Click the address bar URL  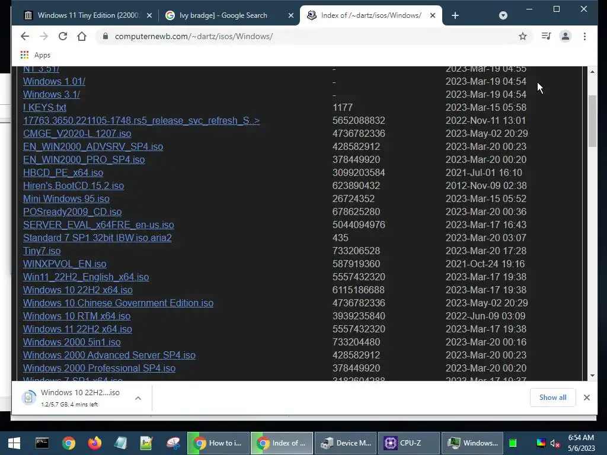[194, 36]
